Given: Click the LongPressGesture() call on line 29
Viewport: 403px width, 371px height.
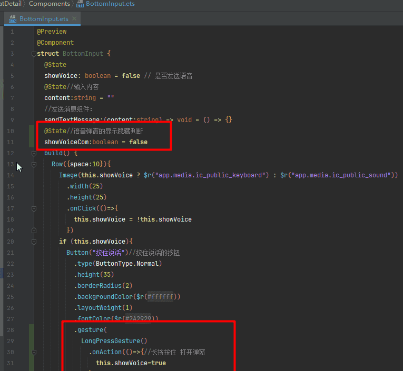Looking at the screenshot, I should 114,341.
